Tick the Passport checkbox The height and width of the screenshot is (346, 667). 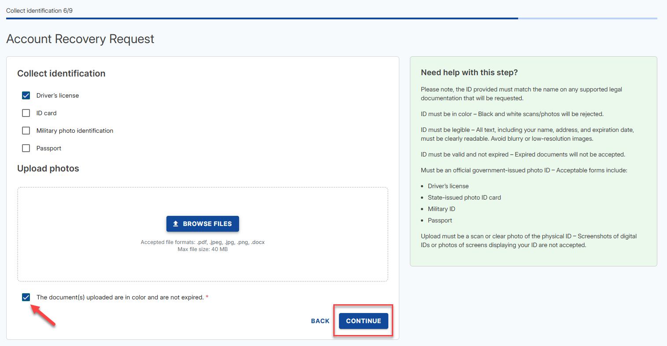coord(26,148)
